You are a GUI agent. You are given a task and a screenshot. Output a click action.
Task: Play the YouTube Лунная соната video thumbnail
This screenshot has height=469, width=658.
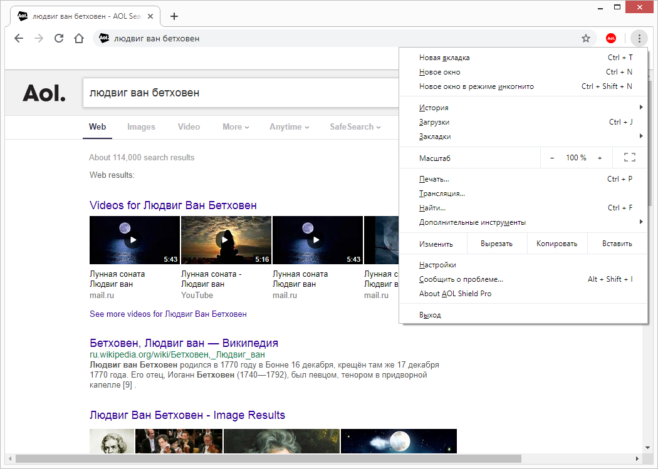coord(226,240)
